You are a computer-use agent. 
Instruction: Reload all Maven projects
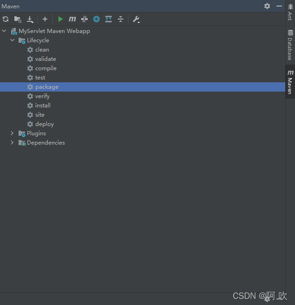(6, 19)
